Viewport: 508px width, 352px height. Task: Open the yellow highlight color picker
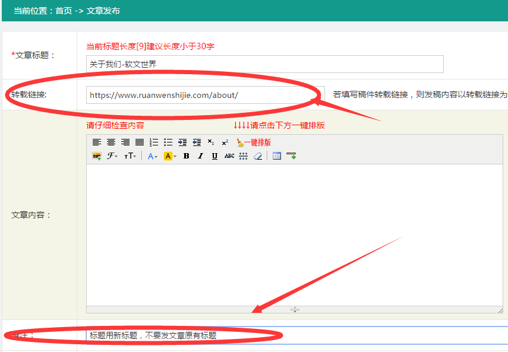(x=171, y=156)
